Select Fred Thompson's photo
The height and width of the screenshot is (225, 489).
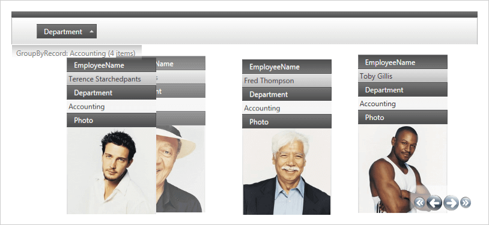287,172
